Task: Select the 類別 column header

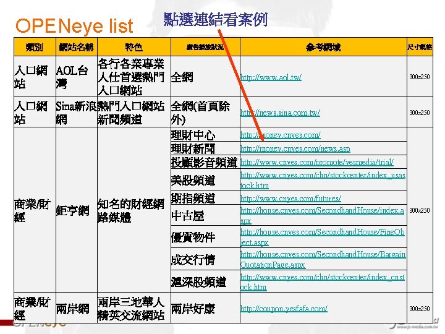Action: (35, 47)
